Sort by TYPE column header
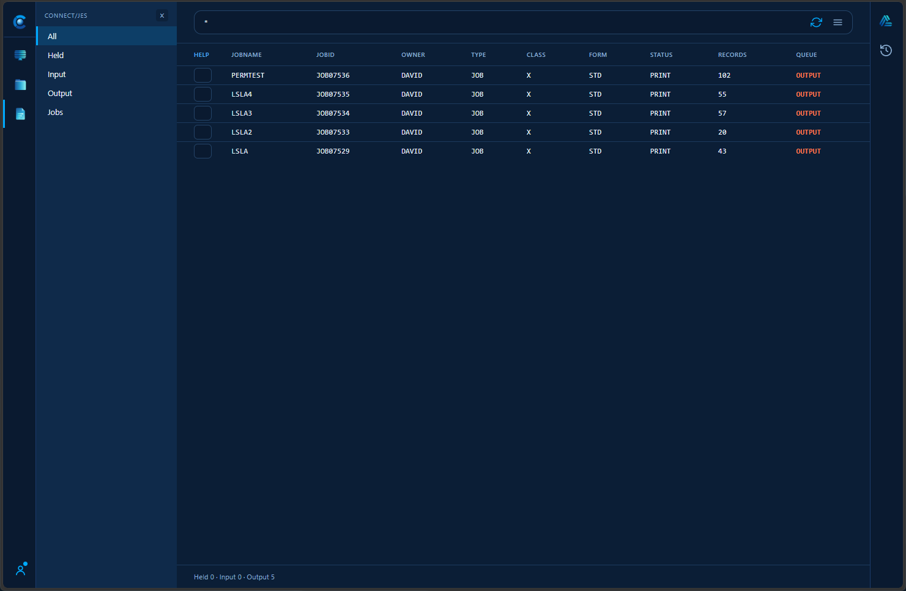 click(478, 55)
